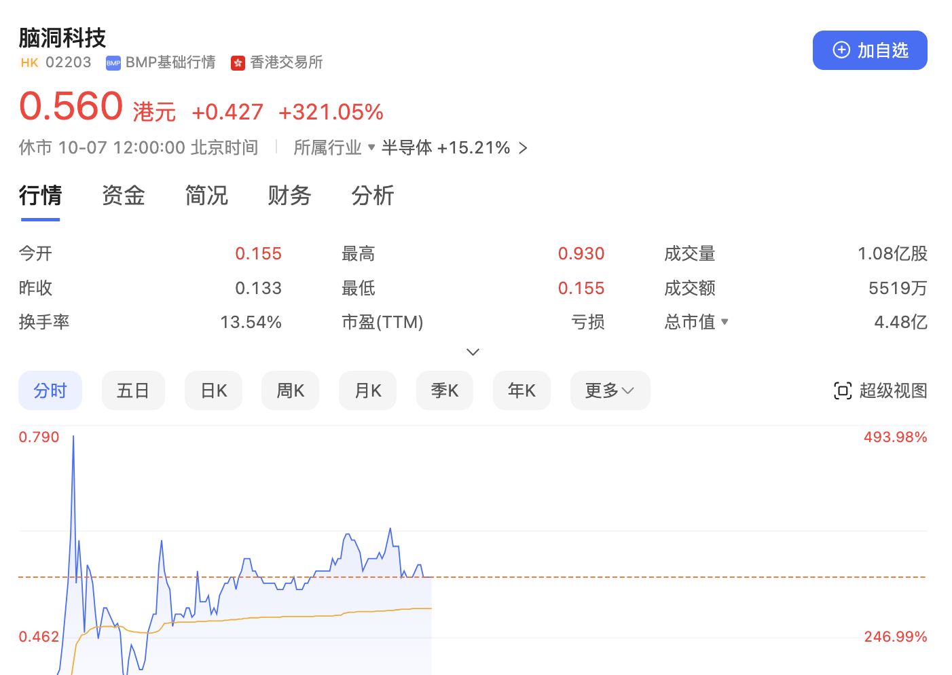Screen dimensions: 952x675
Task: Click the 最高 value 0.930
Action: 581,253
